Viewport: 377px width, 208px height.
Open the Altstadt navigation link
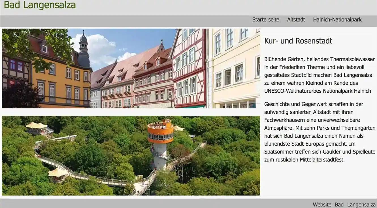click(x=296, y=19)
